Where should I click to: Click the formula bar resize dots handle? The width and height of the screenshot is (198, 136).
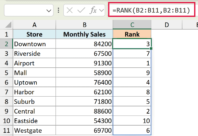coord(58,10)
